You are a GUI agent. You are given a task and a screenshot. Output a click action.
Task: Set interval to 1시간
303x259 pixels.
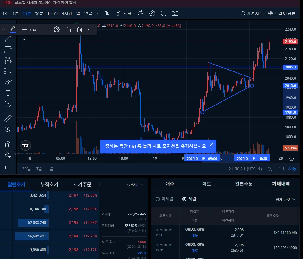coord(53,13)
